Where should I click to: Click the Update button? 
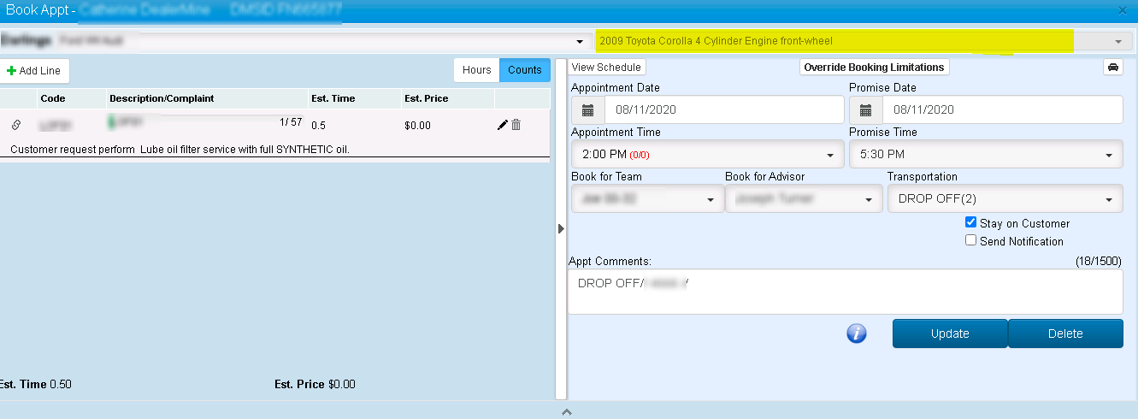pos(949,333)
